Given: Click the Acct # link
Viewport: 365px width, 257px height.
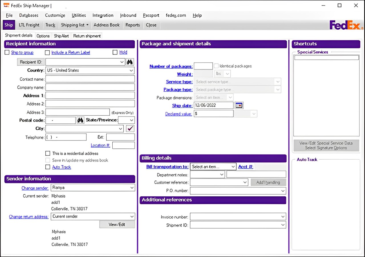Looking at the screenshot, I should [x=246, y=167].
